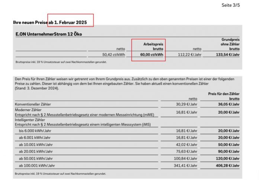Viewport: 259px width, 180px height.
Task: Click the gross base price "133,54 €/Jahr"
Action: pyautogui.click(x=227, y=54)
